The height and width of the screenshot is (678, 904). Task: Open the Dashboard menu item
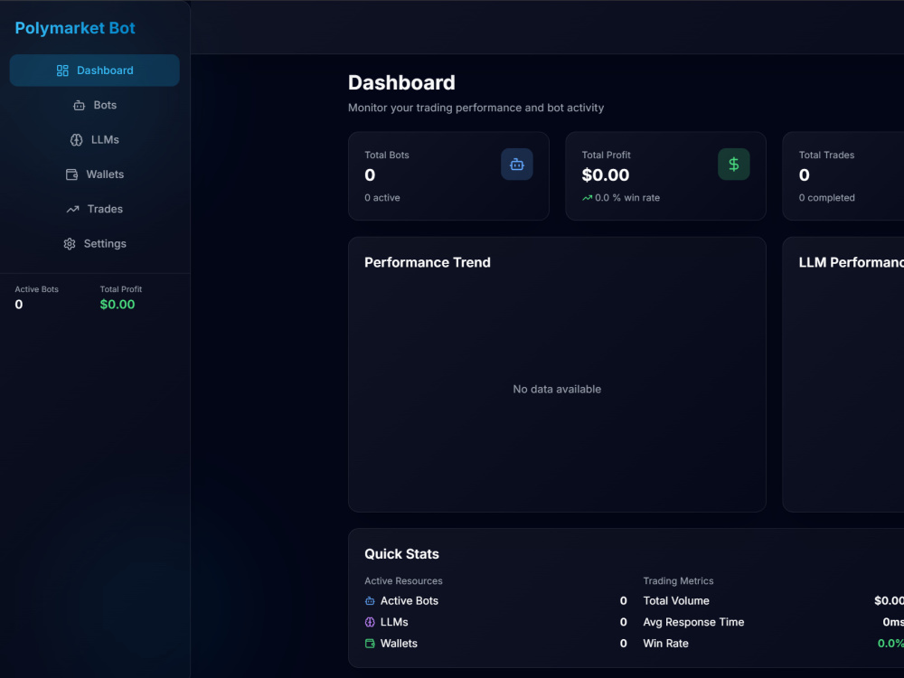pos(95,71)
